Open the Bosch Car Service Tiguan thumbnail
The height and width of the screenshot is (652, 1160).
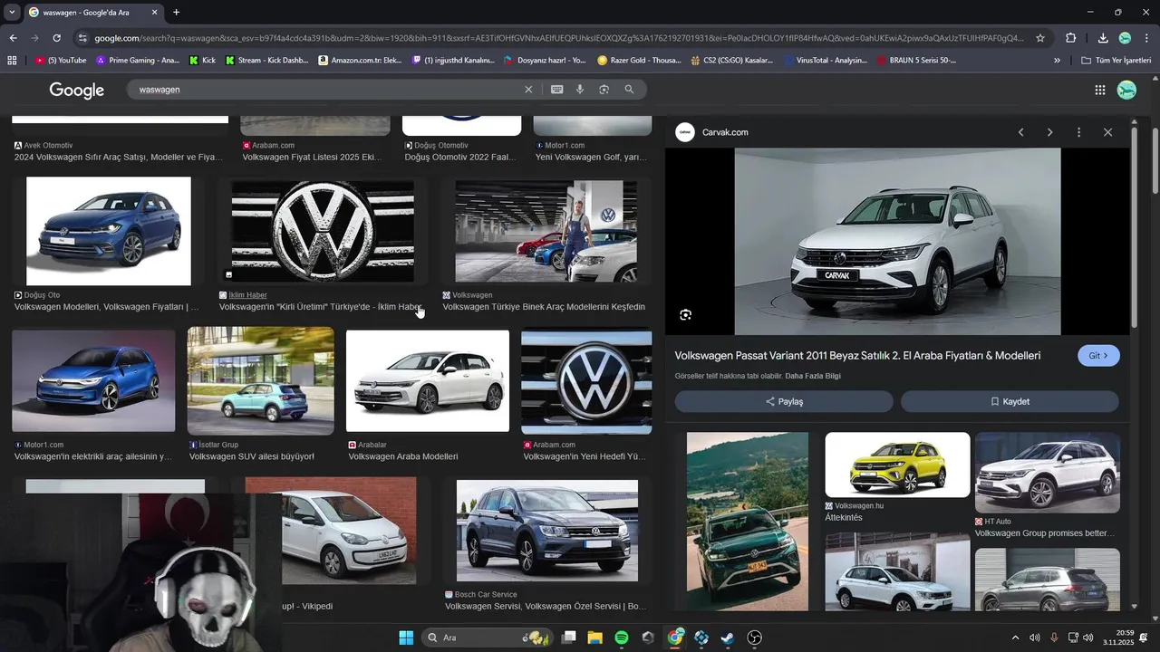(547, 531)
